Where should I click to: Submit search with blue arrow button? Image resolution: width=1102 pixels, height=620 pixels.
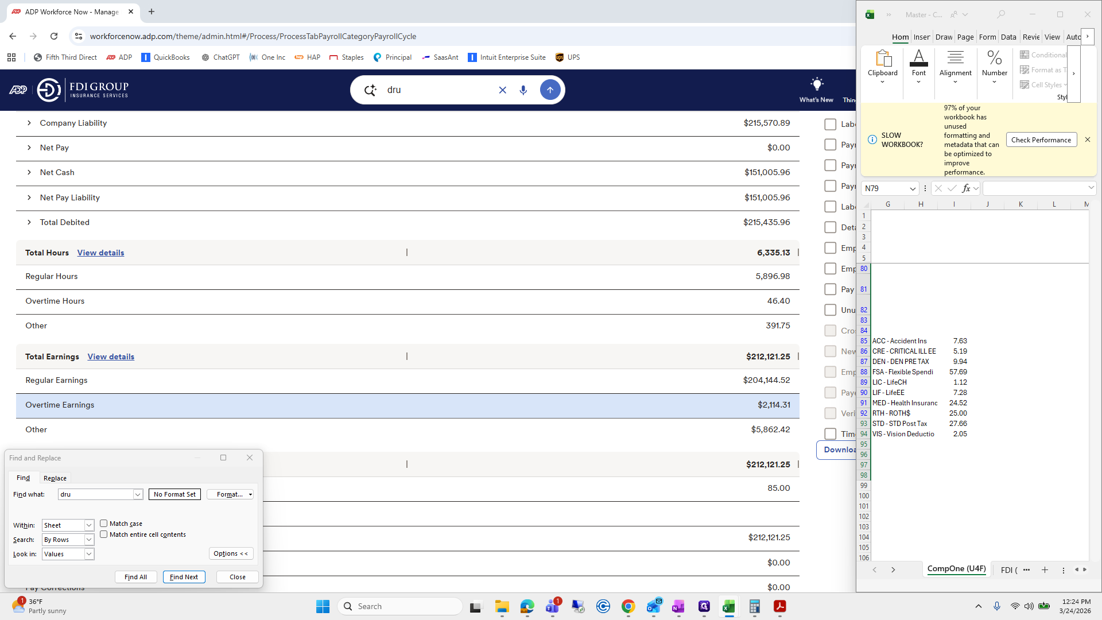click(x=549, y=90)
